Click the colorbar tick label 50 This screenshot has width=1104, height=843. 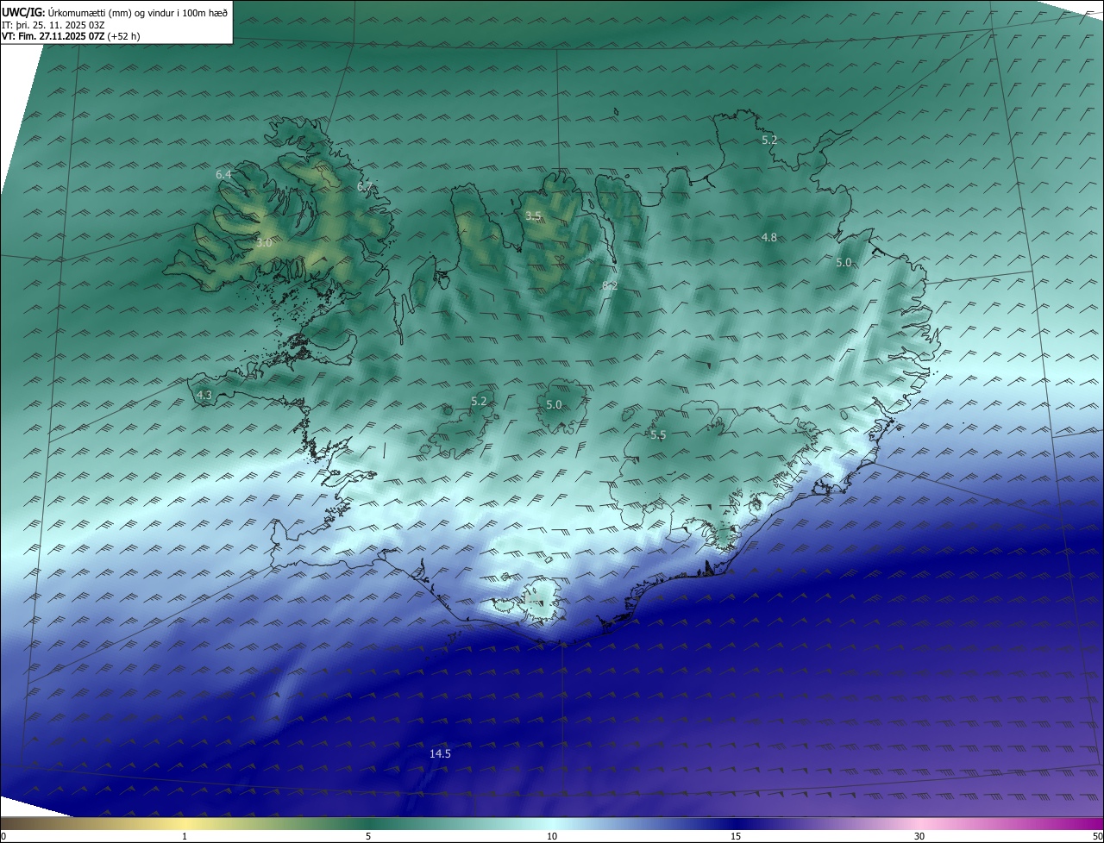point(1097,836)
